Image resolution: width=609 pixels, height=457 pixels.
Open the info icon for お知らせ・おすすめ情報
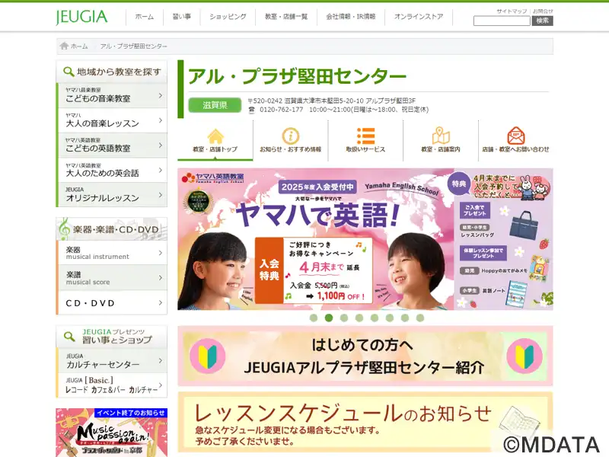click(291, 136)
